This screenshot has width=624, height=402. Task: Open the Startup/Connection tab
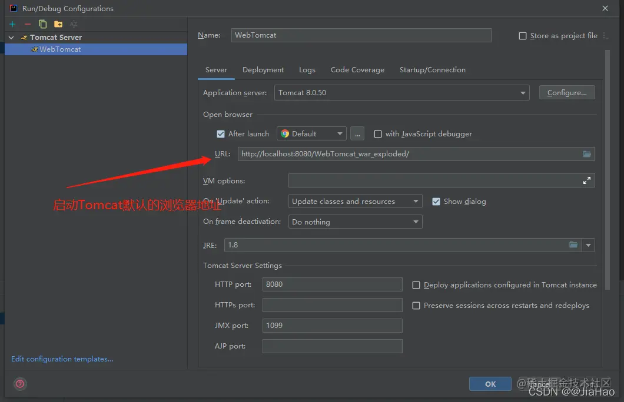433,70
